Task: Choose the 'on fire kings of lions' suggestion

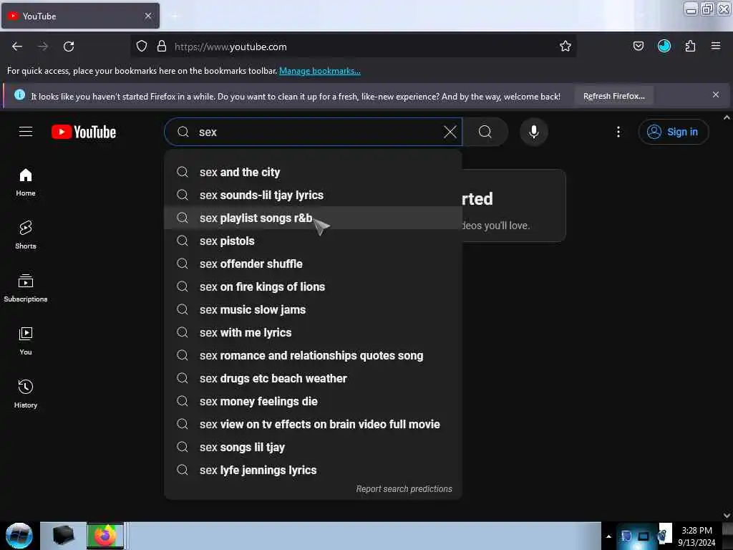Action: coord(313,286)
